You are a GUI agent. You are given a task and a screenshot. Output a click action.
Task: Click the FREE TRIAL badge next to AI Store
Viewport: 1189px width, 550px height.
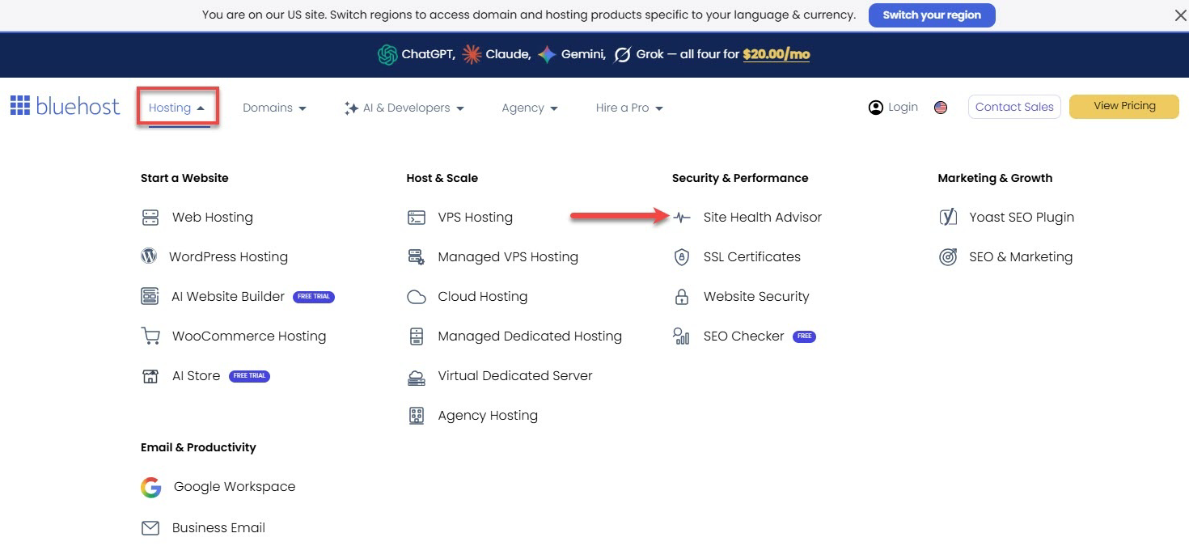(249, 376)
